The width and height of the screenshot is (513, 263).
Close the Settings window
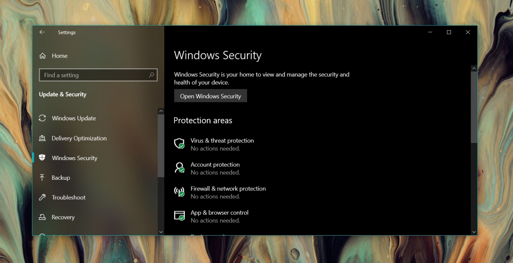pos(468,32)
